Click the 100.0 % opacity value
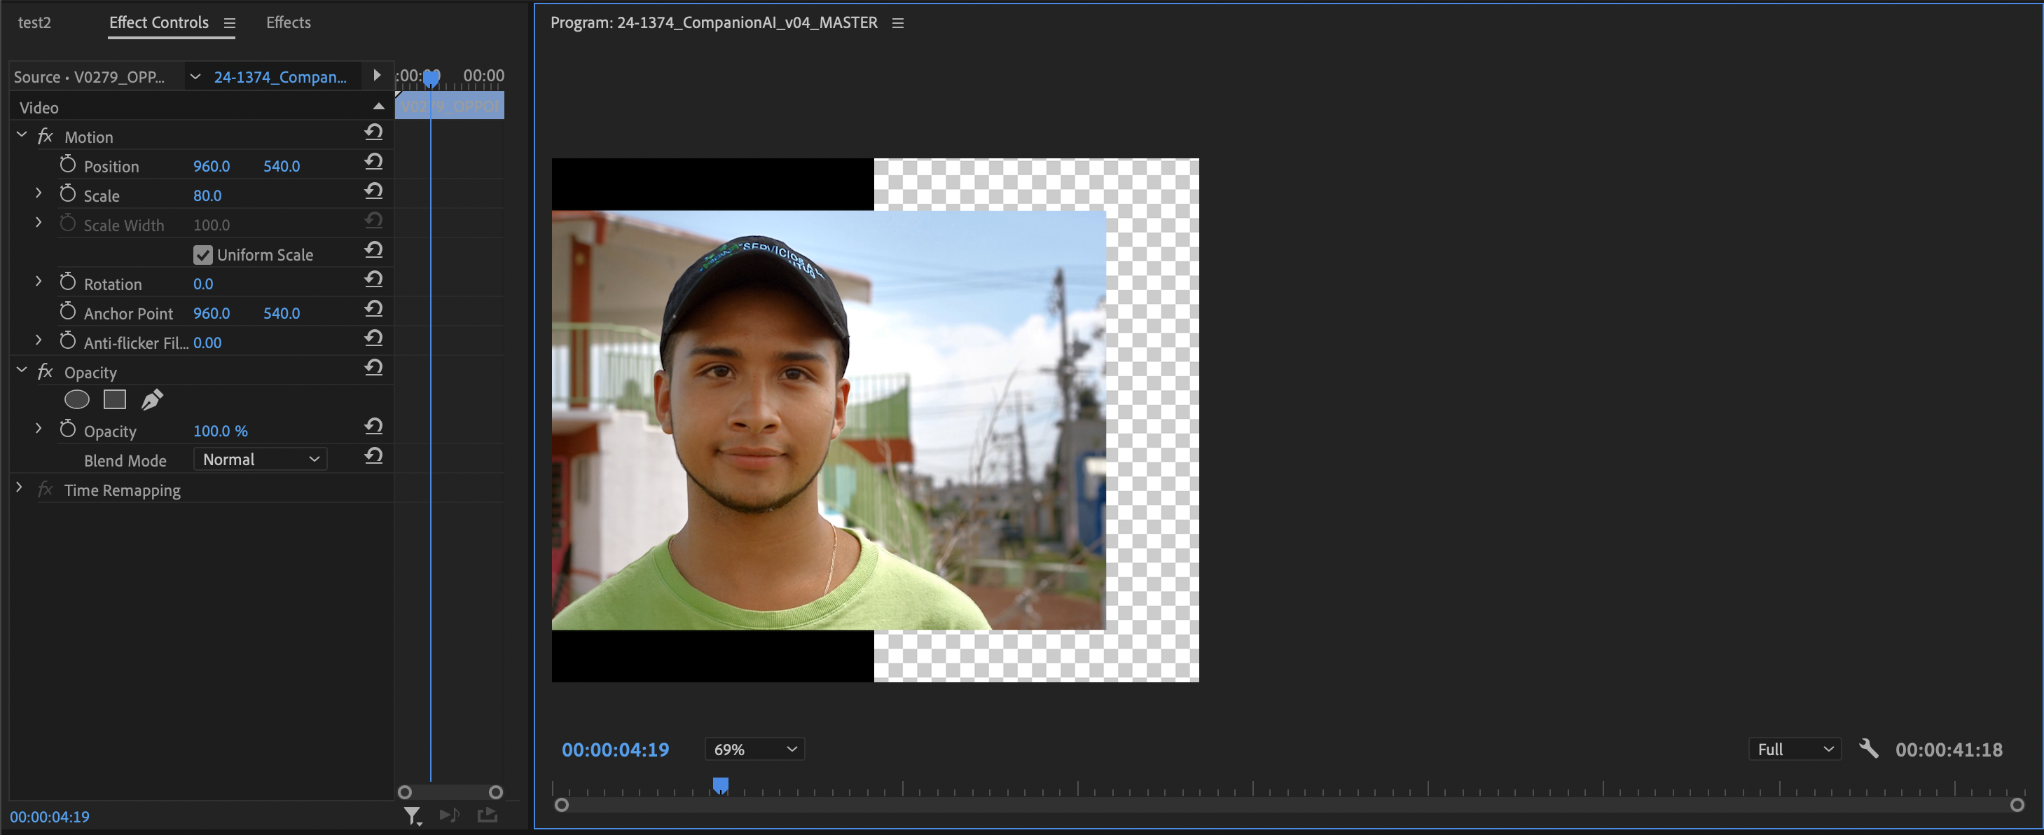2044x835 pixels. point(220,430)
